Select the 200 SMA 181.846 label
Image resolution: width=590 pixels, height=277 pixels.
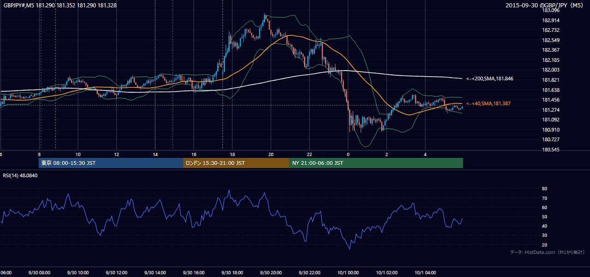[x=490, y=79]
